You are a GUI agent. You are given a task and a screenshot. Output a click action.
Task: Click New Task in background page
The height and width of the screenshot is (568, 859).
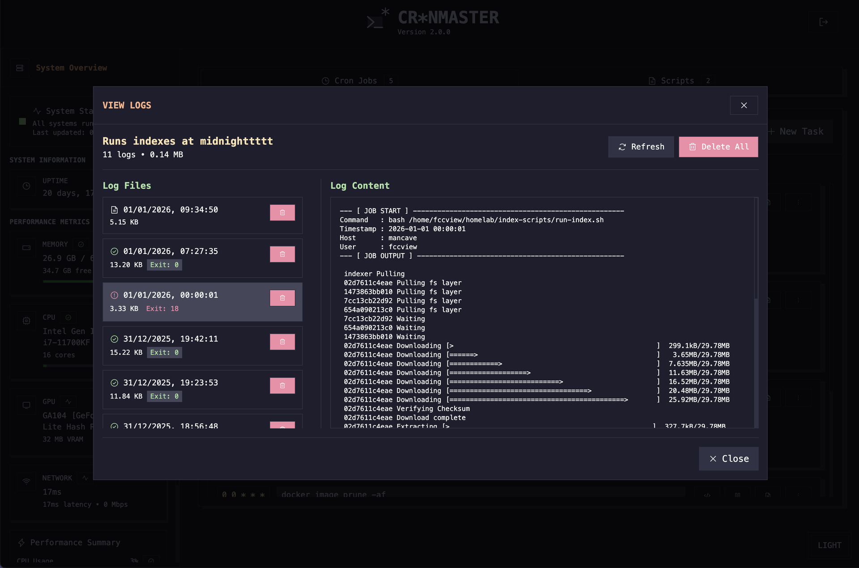coord(796,131)
